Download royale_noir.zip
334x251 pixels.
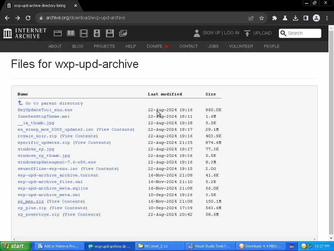pos(37,136)
